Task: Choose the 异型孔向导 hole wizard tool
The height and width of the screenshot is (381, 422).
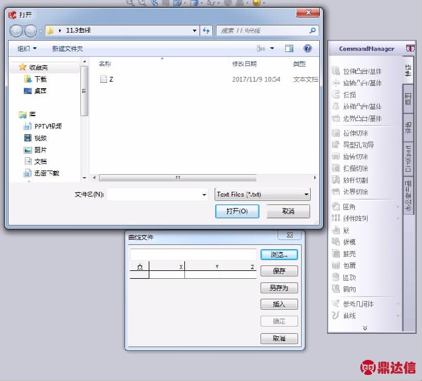Action: 358,145
